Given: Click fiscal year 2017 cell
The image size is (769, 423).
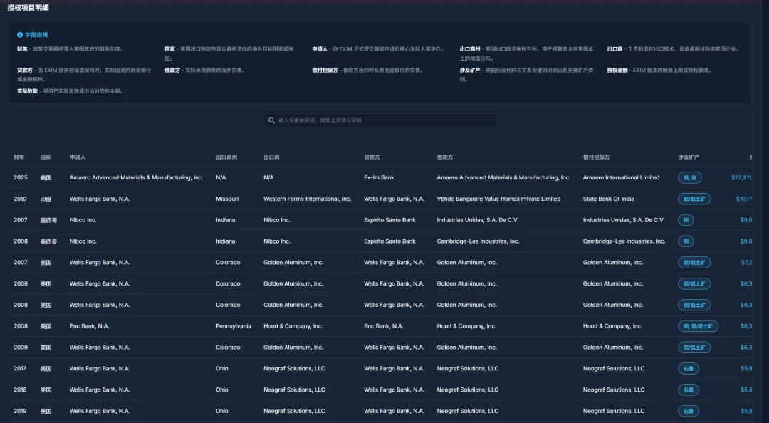Looking at the screenshot, I should point(20,369).
